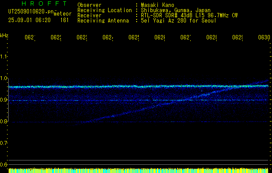The image size is (272, 173).
Task: Click the count value 161
Action: click(64, 20)
